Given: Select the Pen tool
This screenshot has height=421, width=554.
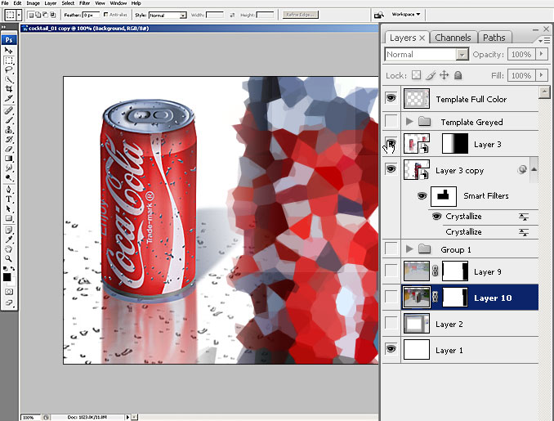Looking at the screenshot, I should click(x=9, y=190).
